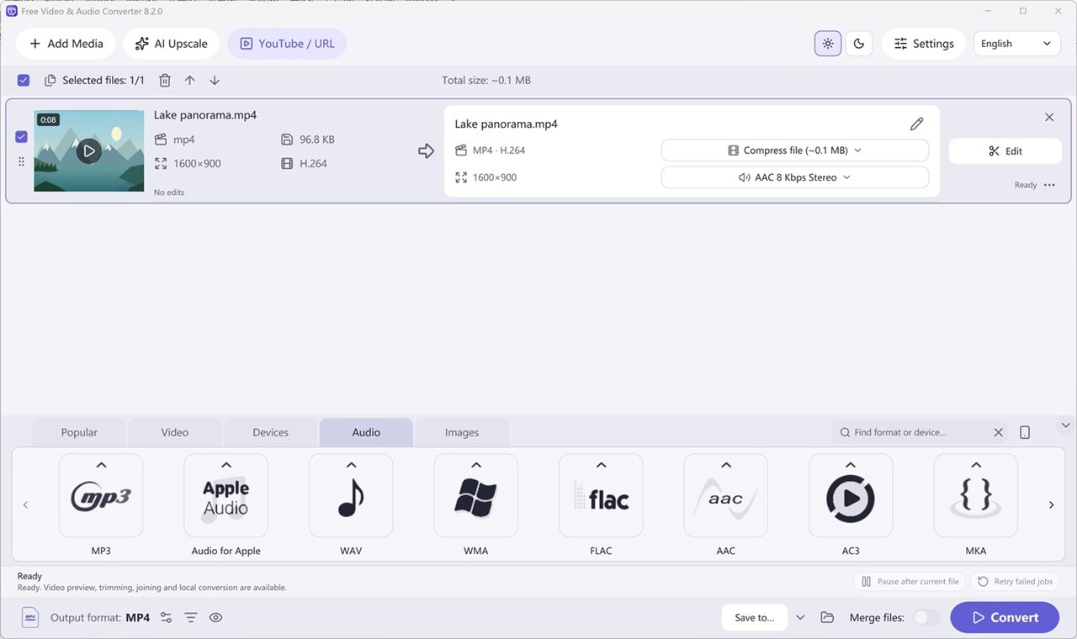Click the Edit button
The width and height of the screenshot is (1077, 639).
pyautogui.click(x=1005, y=151)
